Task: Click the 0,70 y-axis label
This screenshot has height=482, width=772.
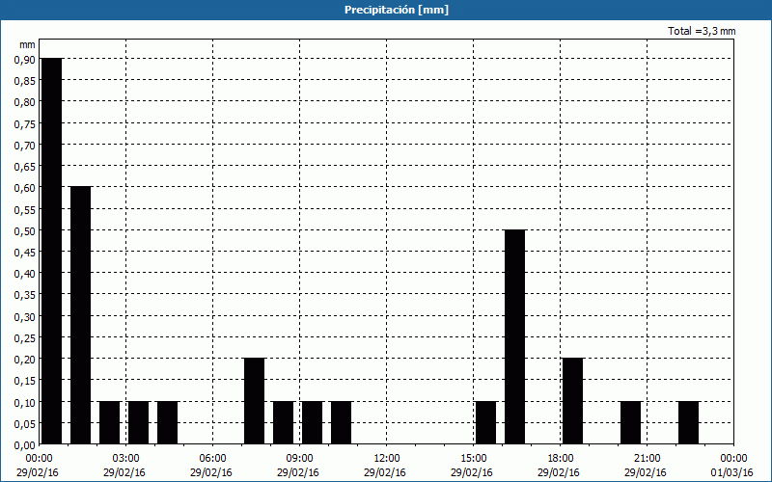Action: click(25, 145)
